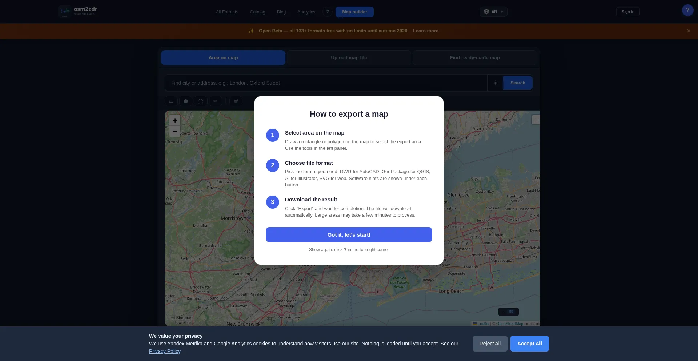Image resolution: width=698 pixels, height=361 pixels.
Task: Toggle fullscreen map view
Action: tap(537, 120)
